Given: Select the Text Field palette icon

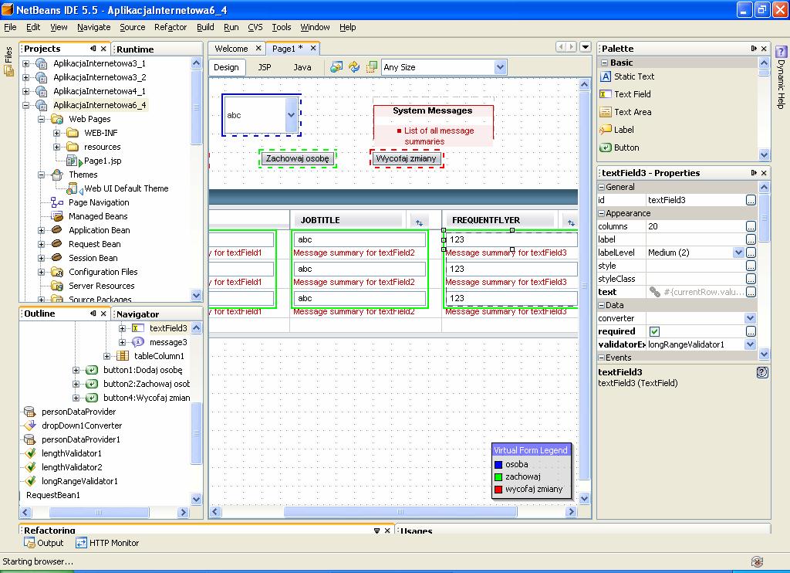Looking at the screenshot, I should tap(605, 94).
